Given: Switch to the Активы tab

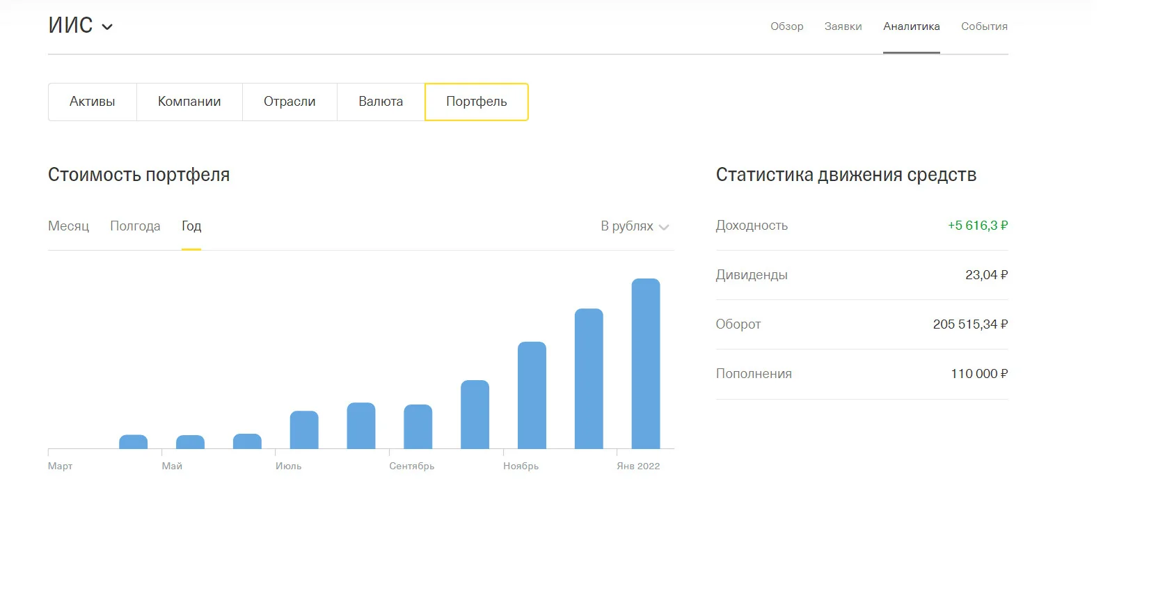Looking at the screenshot, I should coord(93,102).
